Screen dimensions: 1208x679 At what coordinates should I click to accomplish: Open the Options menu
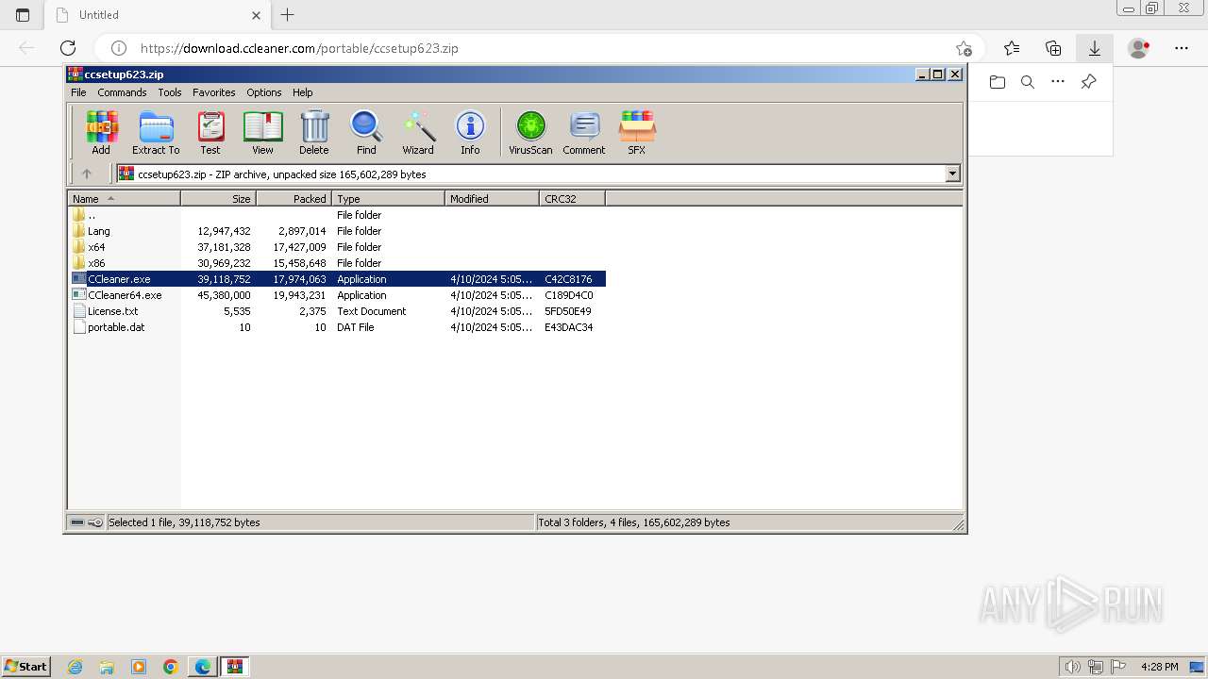(x=264, y=92)
